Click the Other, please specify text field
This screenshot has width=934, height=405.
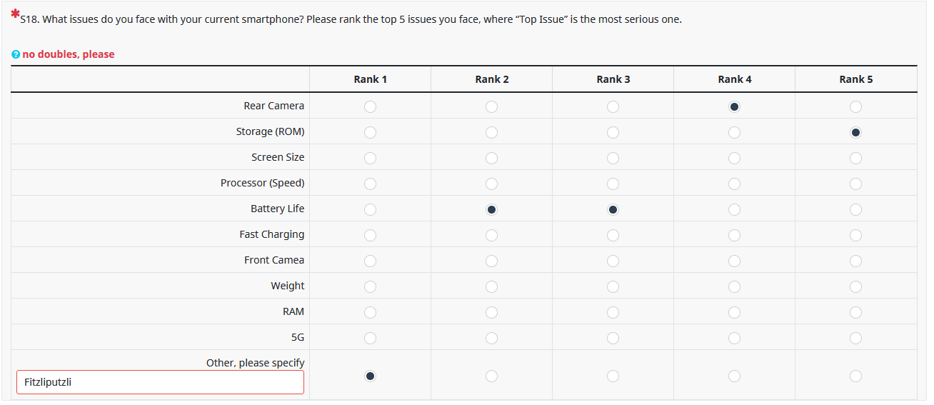(160, 382)
